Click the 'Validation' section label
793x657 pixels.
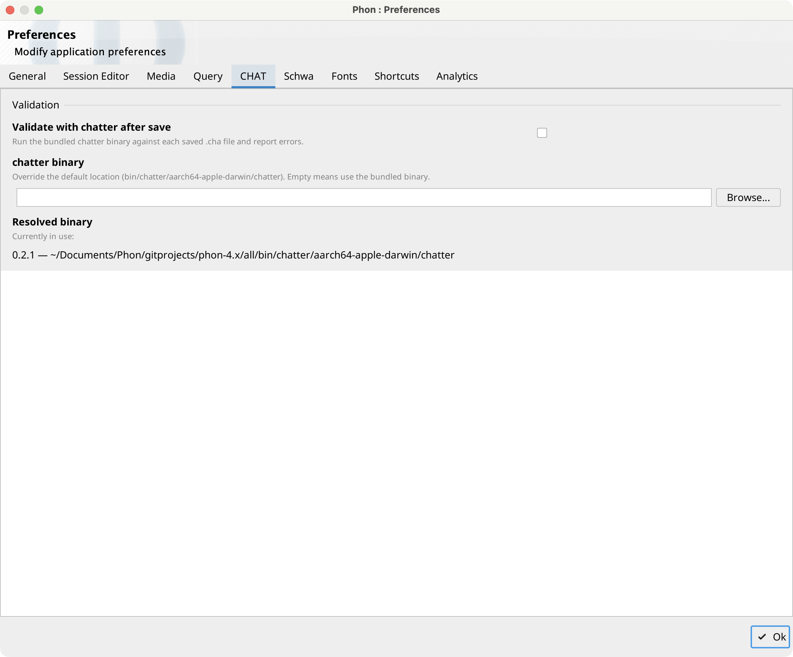point(36,105)
